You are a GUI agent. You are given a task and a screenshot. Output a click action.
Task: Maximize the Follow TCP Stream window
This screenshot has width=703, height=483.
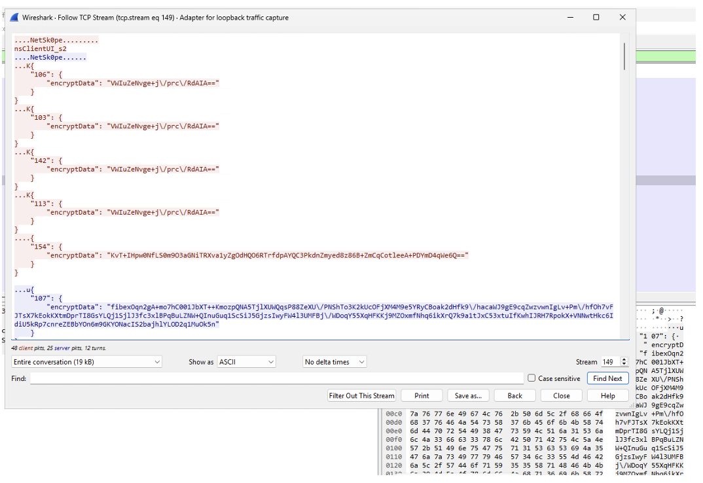[596, 18]
